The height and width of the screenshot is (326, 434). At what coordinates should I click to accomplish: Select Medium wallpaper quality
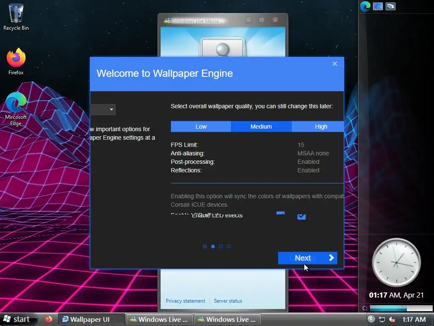point(261,126)
